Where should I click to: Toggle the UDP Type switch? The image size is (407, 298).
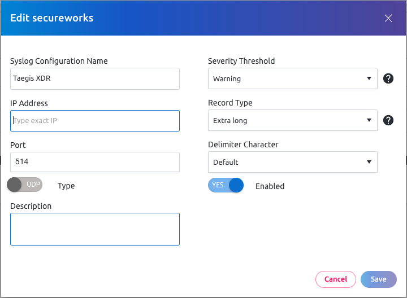point(25,185)
